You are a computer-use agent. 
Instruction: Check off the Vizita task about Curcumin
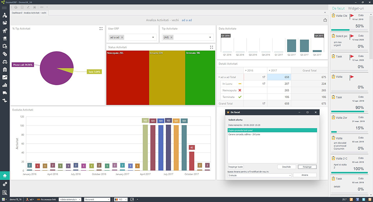(333, 138)
